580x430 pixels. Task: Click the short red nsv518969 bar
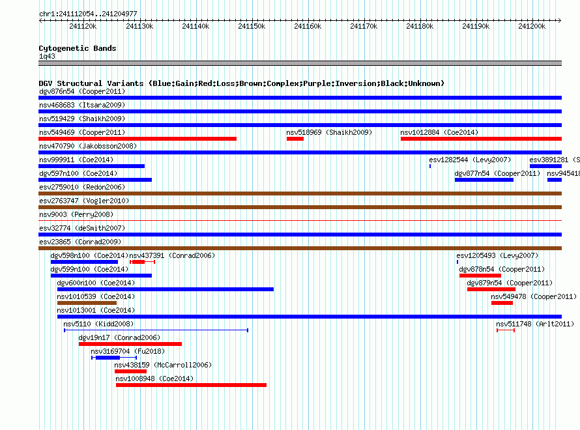(x=295, y=139)
